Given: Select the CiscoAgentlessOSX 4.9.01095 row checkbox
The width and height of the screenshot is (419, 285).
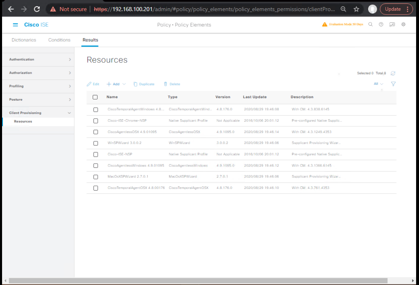Looking at the screenshot, I should [x=96, y=132].
